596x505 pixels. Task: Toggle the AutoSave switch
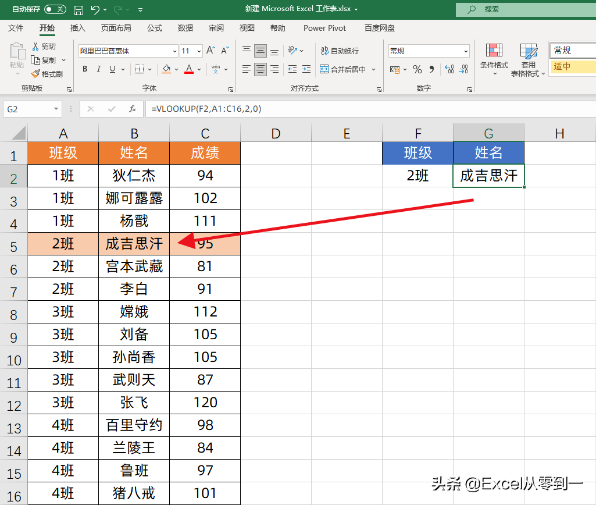pyautogui.click(x=55, y=9)
